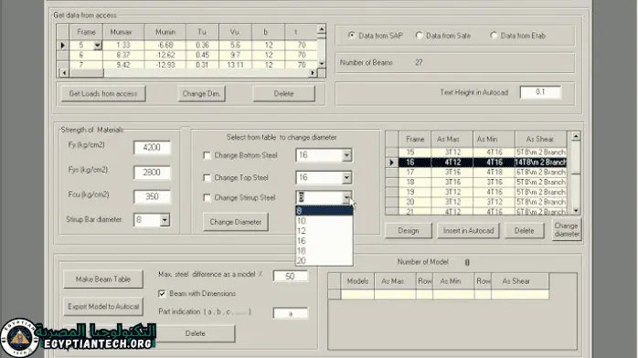638x358 pixels.
Task: Edit the Fy (kg/cm2) field
Action: [x=152, y=148]
